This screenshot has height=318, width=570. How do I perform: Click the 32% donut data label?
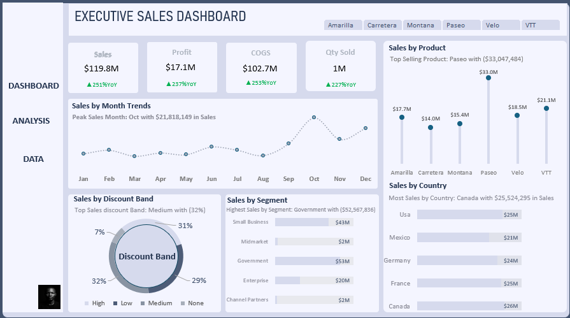click(x=99, y=281)
